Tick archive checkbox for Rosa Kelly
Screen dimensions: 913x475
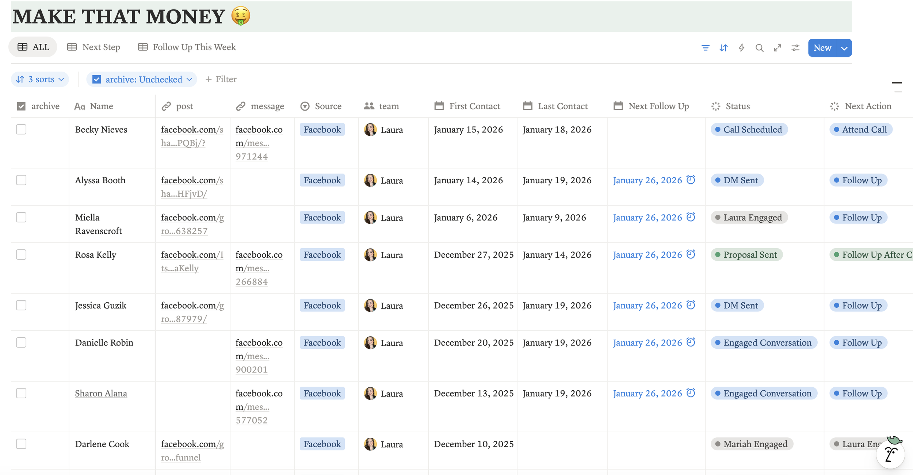point(21,254)
